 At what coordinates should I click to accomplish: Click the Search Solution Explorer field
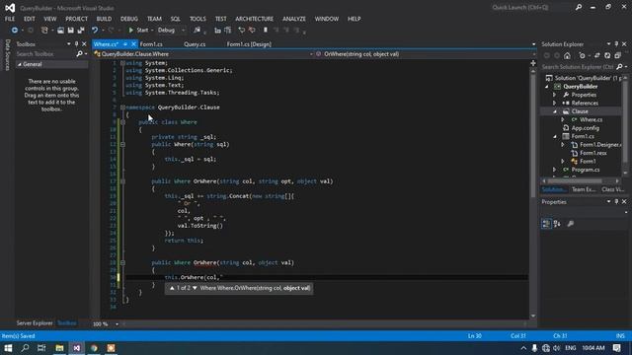pyautogui.click(x=578, y=67)
